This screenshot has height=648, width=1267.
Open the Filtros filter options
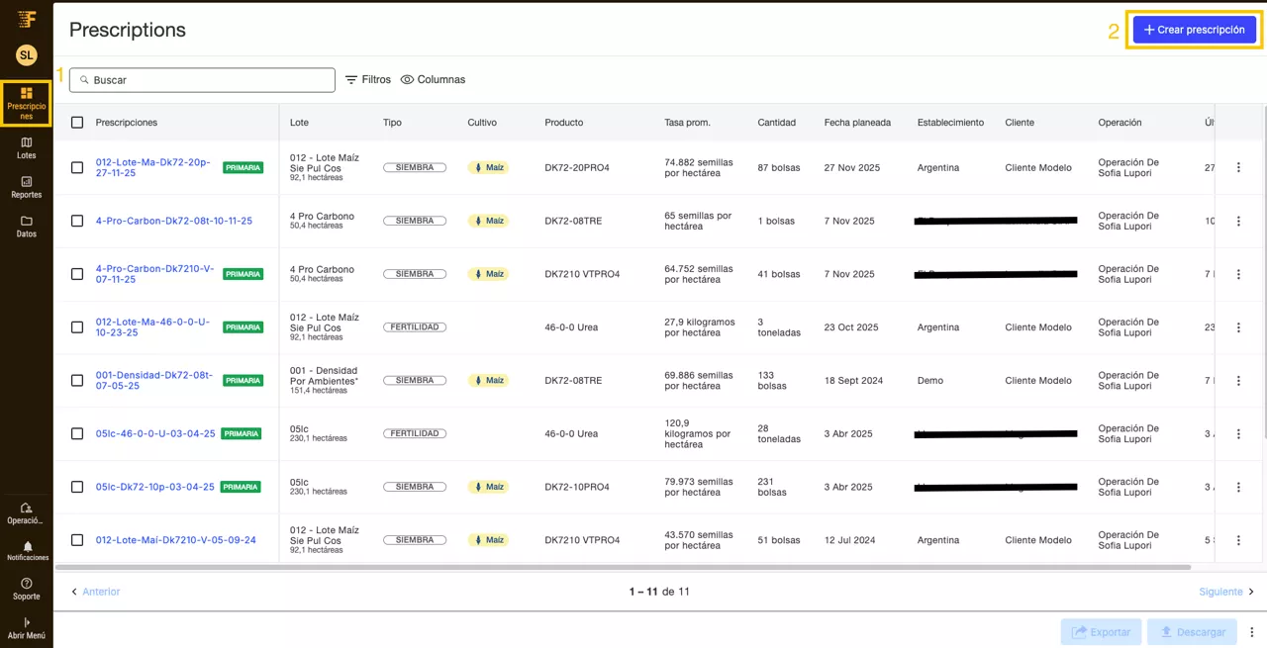pyautogui.click(x=367, y=79)
